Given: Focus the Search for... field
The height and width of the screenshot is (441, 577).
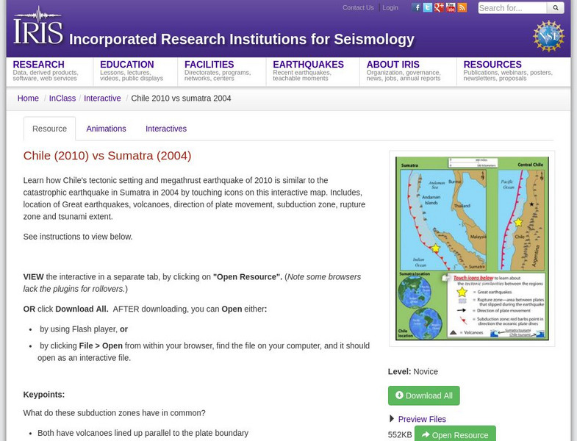Looking at the screenshot, I should [x=512, y=8].
